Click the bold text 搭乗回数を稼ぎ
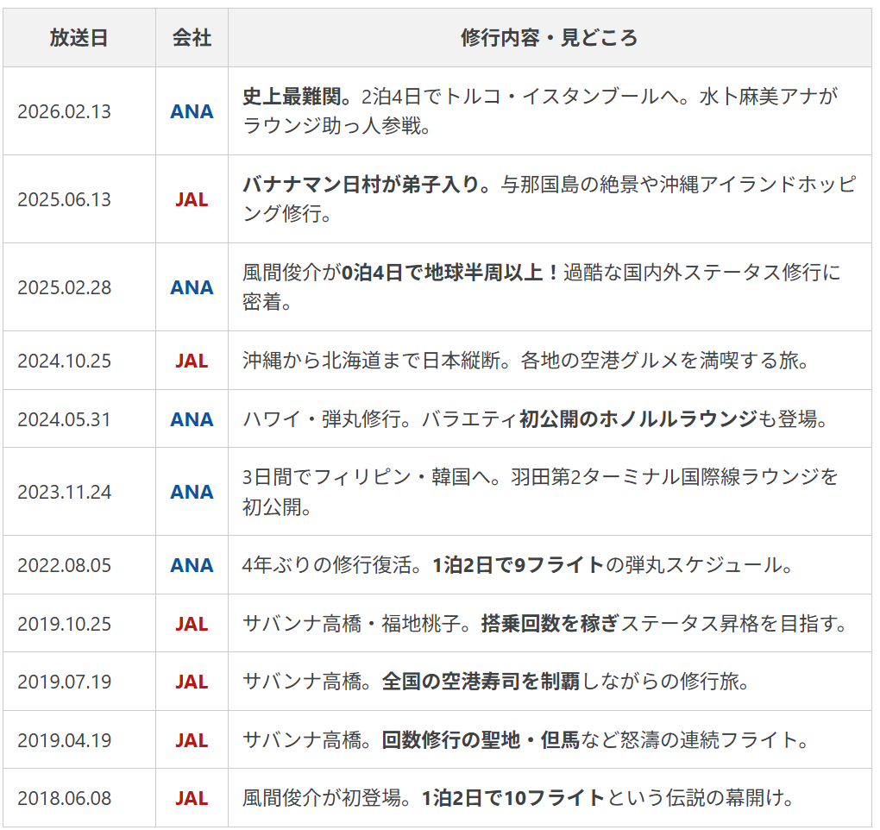Viewport: 880px width, 830px height. click(550, 624)
